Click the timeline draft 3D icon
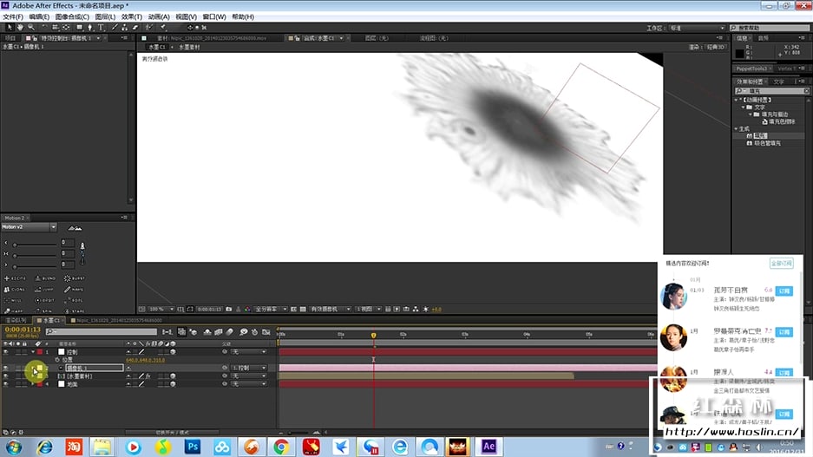The height and width of the screenshot is (457, 813). click(193, 332)
